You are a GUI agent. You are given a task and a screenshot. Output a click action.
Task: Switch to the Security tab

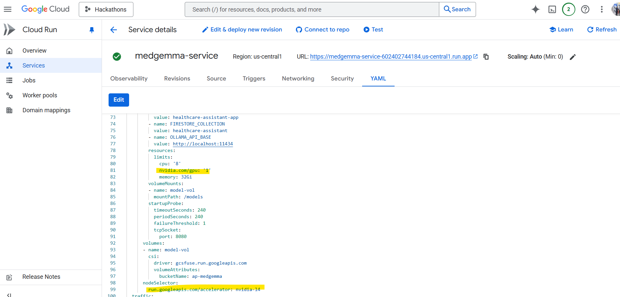[342, 78]
